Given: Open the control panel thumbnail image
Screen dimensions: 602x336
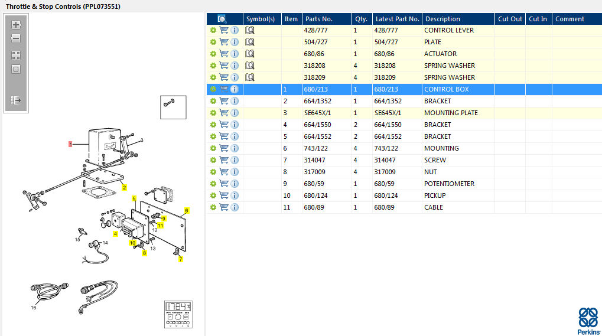Looking at the screenshot, I should pyautogui.click(x=178, y=315).
